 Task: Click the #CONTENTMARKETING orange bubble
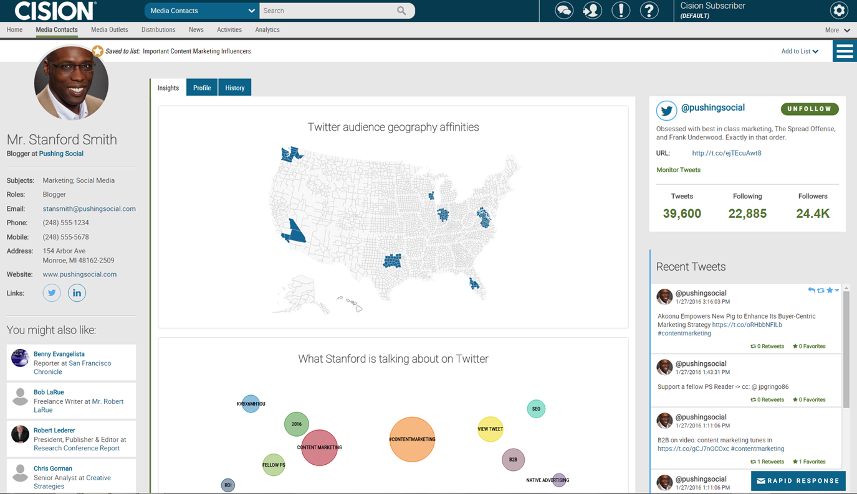point(412,439)
